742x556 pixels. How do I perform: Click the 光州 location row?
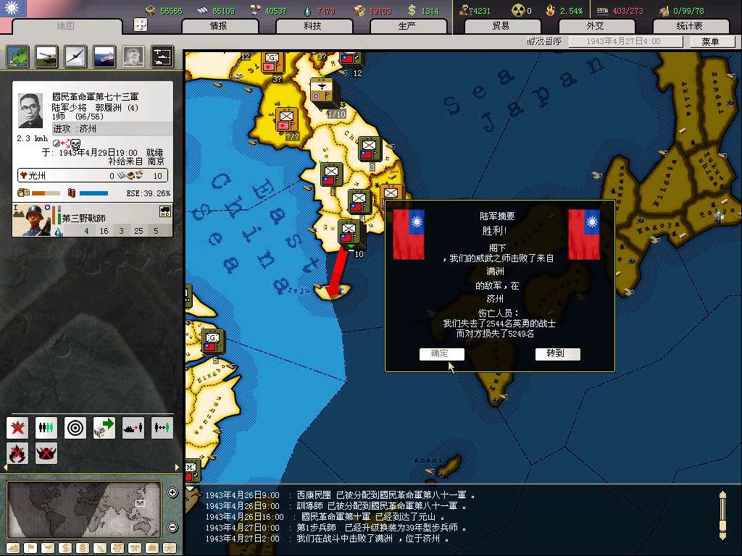92,175
